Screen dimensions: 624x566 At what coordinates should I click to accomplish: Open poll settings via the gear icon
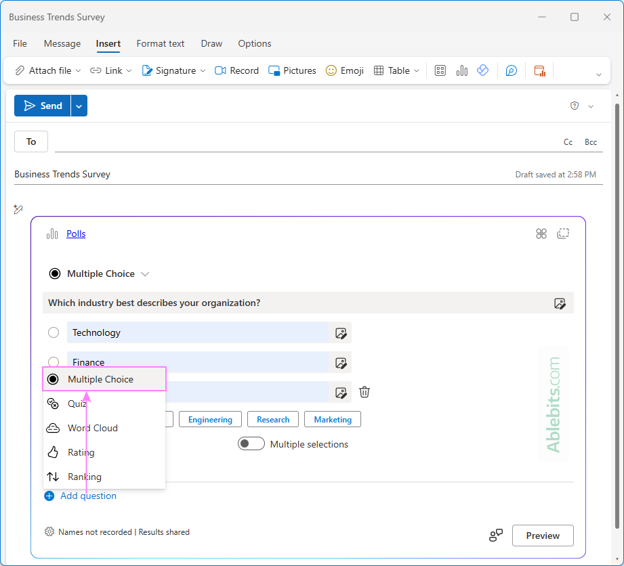coord(49,531)
